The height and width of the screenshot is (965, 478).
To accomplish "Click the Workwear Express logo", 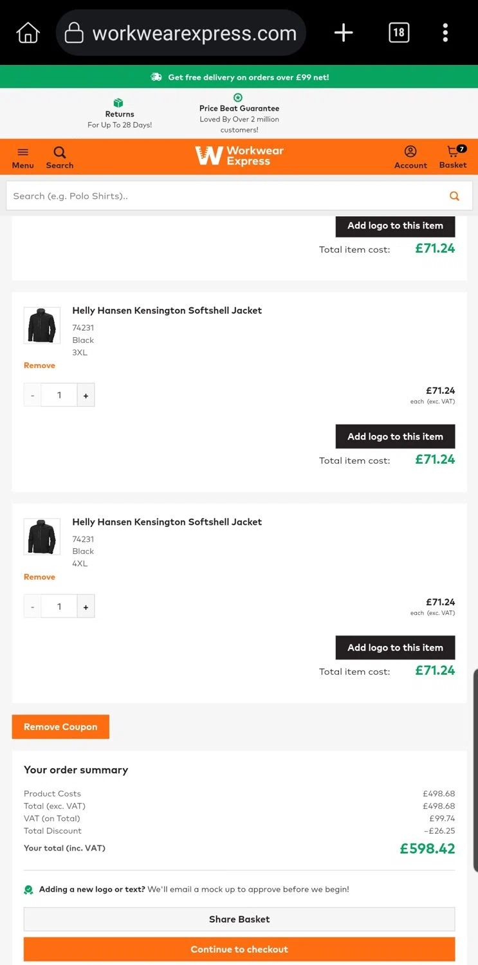I will click(x=239, y=156).
